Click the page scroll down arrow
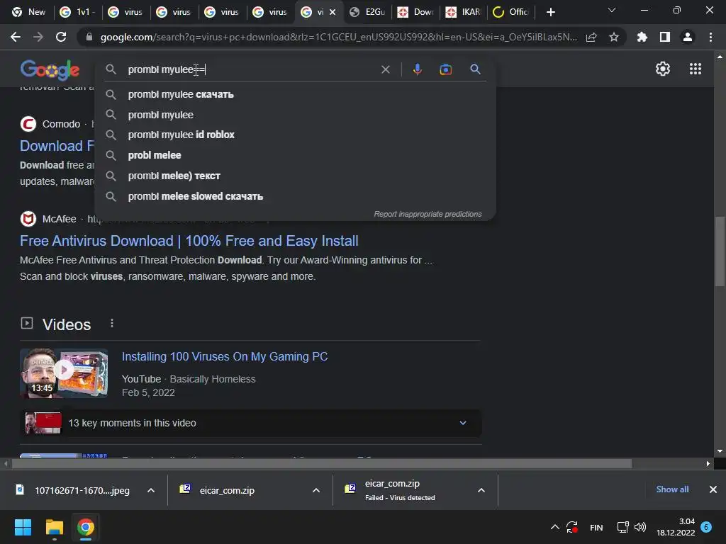Image resolution: width=726 pixels, height=544 pixels. [x=720, y=450]
